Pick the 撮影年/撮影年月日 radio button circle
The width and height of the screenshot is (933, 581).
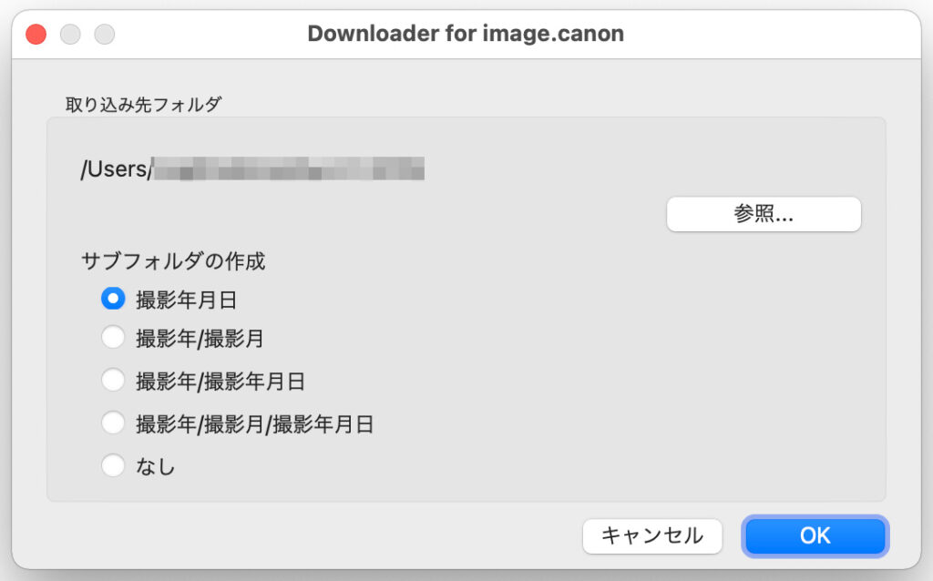[x=113, y=380]
